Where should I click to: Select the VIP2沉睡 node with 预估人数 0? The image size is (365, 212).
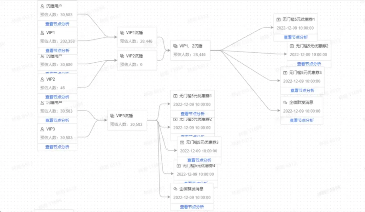(137, 60)
